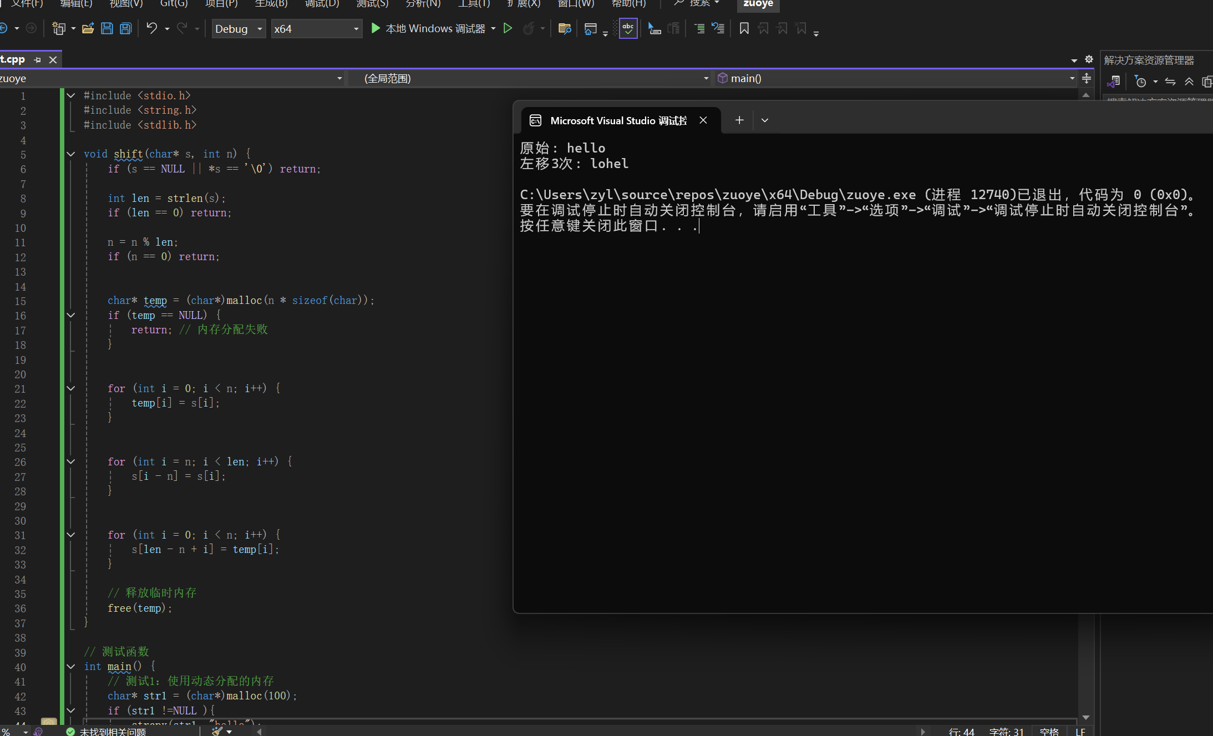Toggle a bookmark with the bookmark icon

[744, 28]
